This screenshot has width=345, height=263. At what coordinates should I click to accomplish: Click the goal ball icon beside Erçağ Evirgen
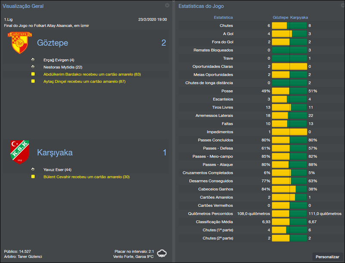[33, 60]
